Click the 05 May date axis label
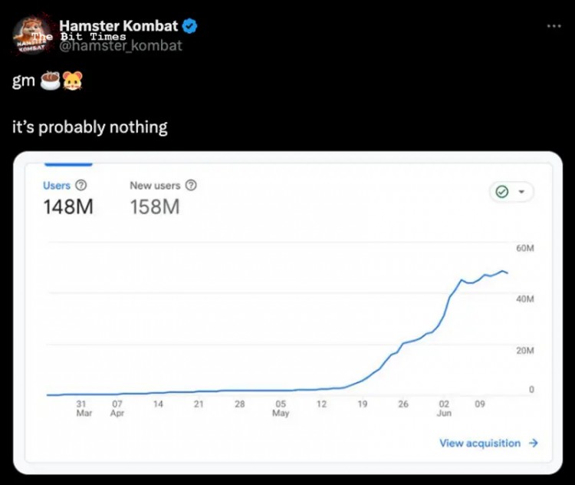 point(281,408)
